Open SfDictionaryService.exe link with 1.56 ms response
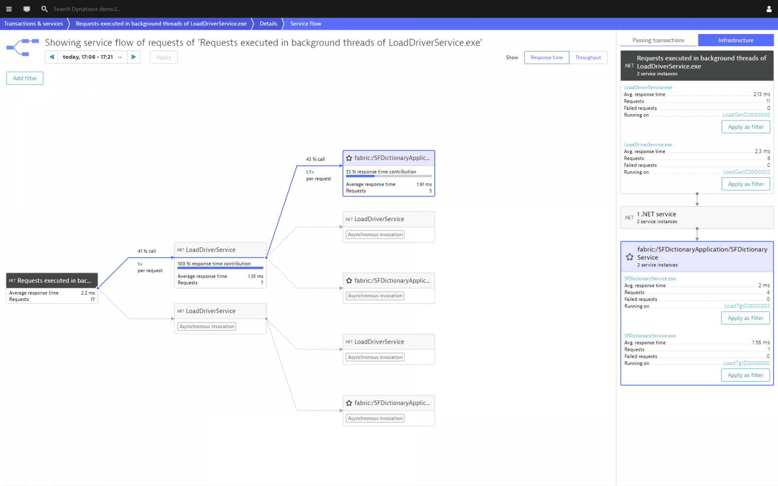Viewport: 778px width, 486px height. 650,336
